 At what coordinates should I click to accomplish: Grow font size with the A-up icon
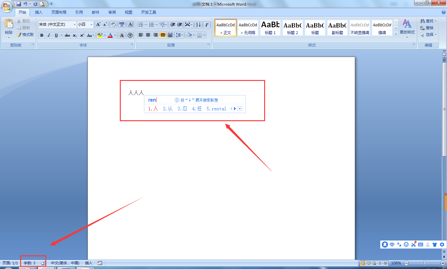[x=98, y=24]
